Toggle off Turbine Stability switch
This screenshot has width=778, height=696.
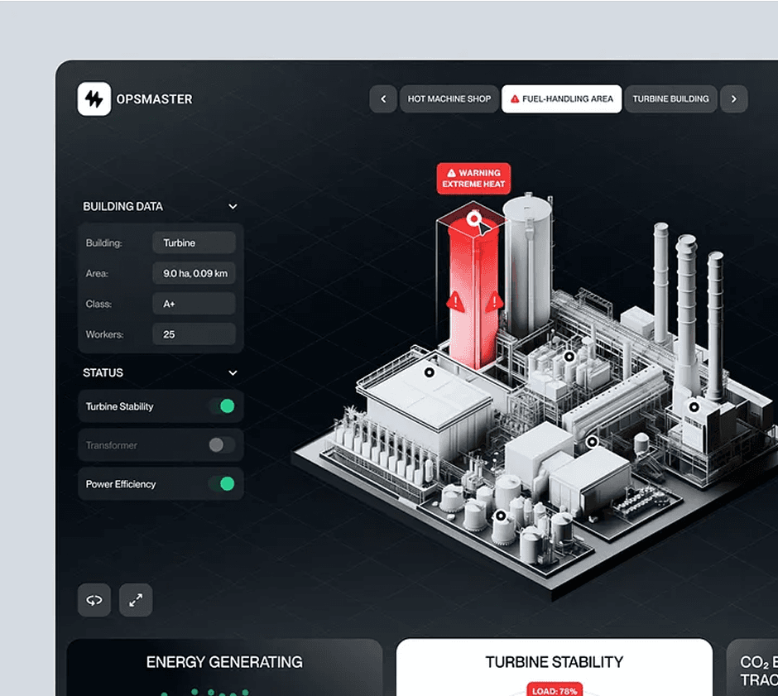tap(222, 406)
